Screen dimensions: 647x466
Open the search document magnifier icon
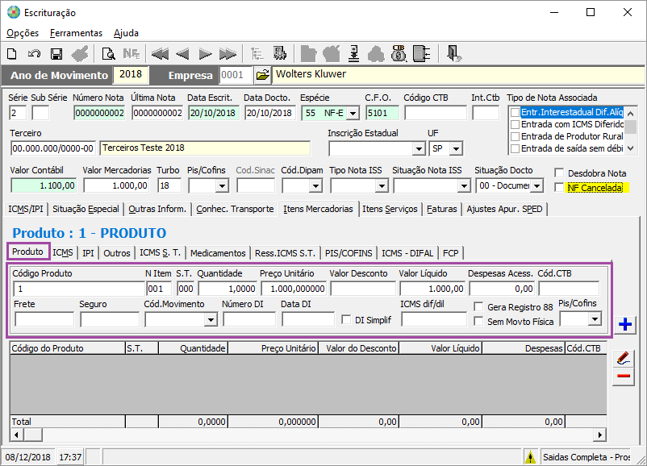[x=109, y=53]
